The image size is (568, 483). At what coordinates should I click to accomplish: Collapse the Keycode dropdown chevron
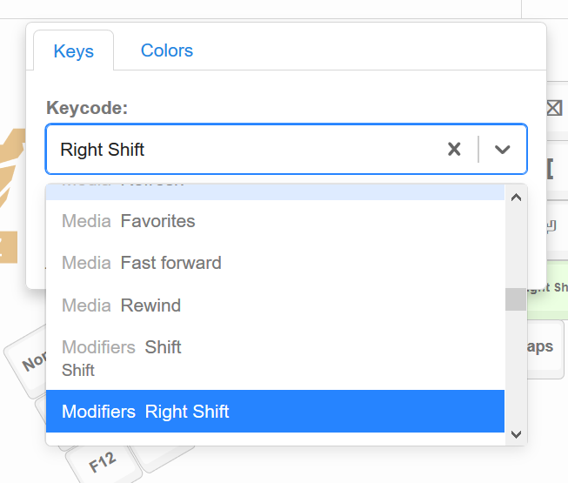pos(503,150)
